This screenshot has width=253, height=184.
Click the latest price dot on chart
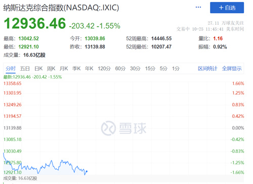[87, 171]
